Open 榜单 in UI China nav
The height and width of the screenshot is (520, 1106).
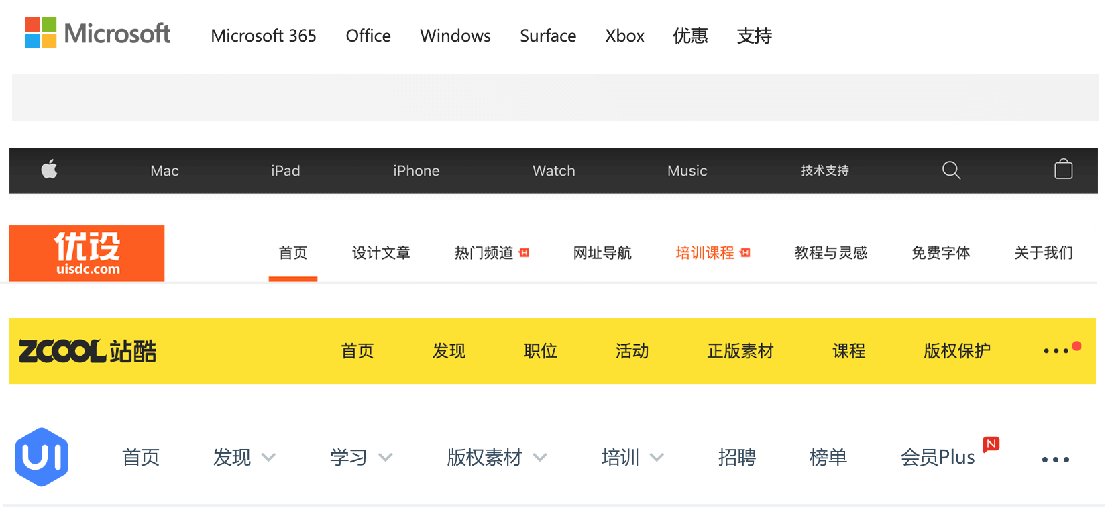pos(828,458)
